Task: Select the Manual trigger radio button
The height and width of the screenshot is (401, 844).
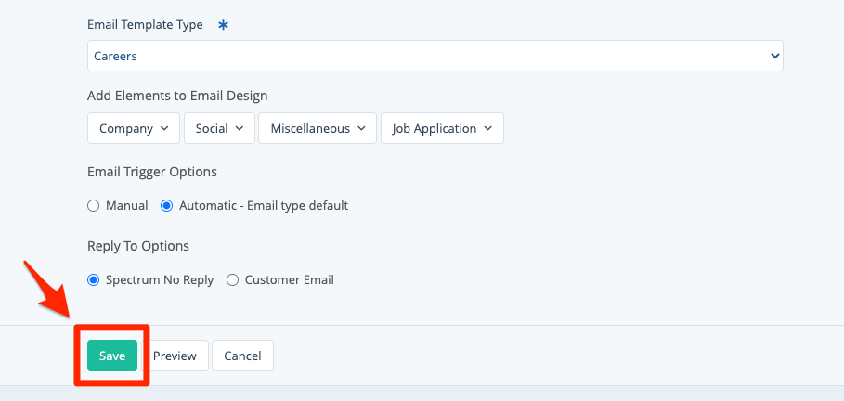Action: (93, 206)
